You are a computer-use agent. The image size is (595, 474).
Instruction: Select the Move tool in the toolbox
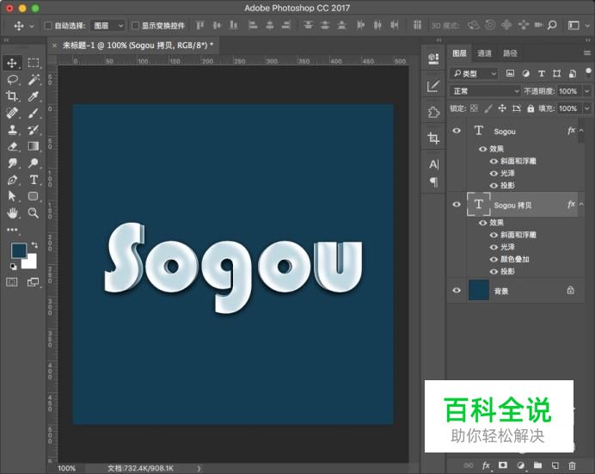click(x=12, y=63)
